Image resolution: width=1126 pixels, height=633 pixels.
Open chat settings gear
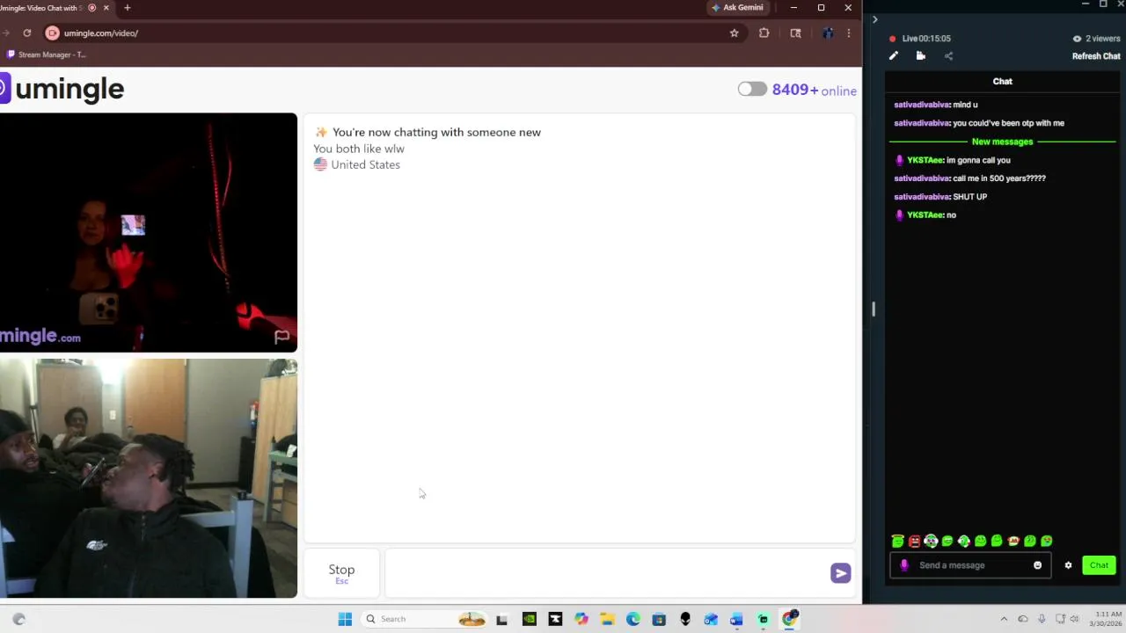tap(1068, 565)
